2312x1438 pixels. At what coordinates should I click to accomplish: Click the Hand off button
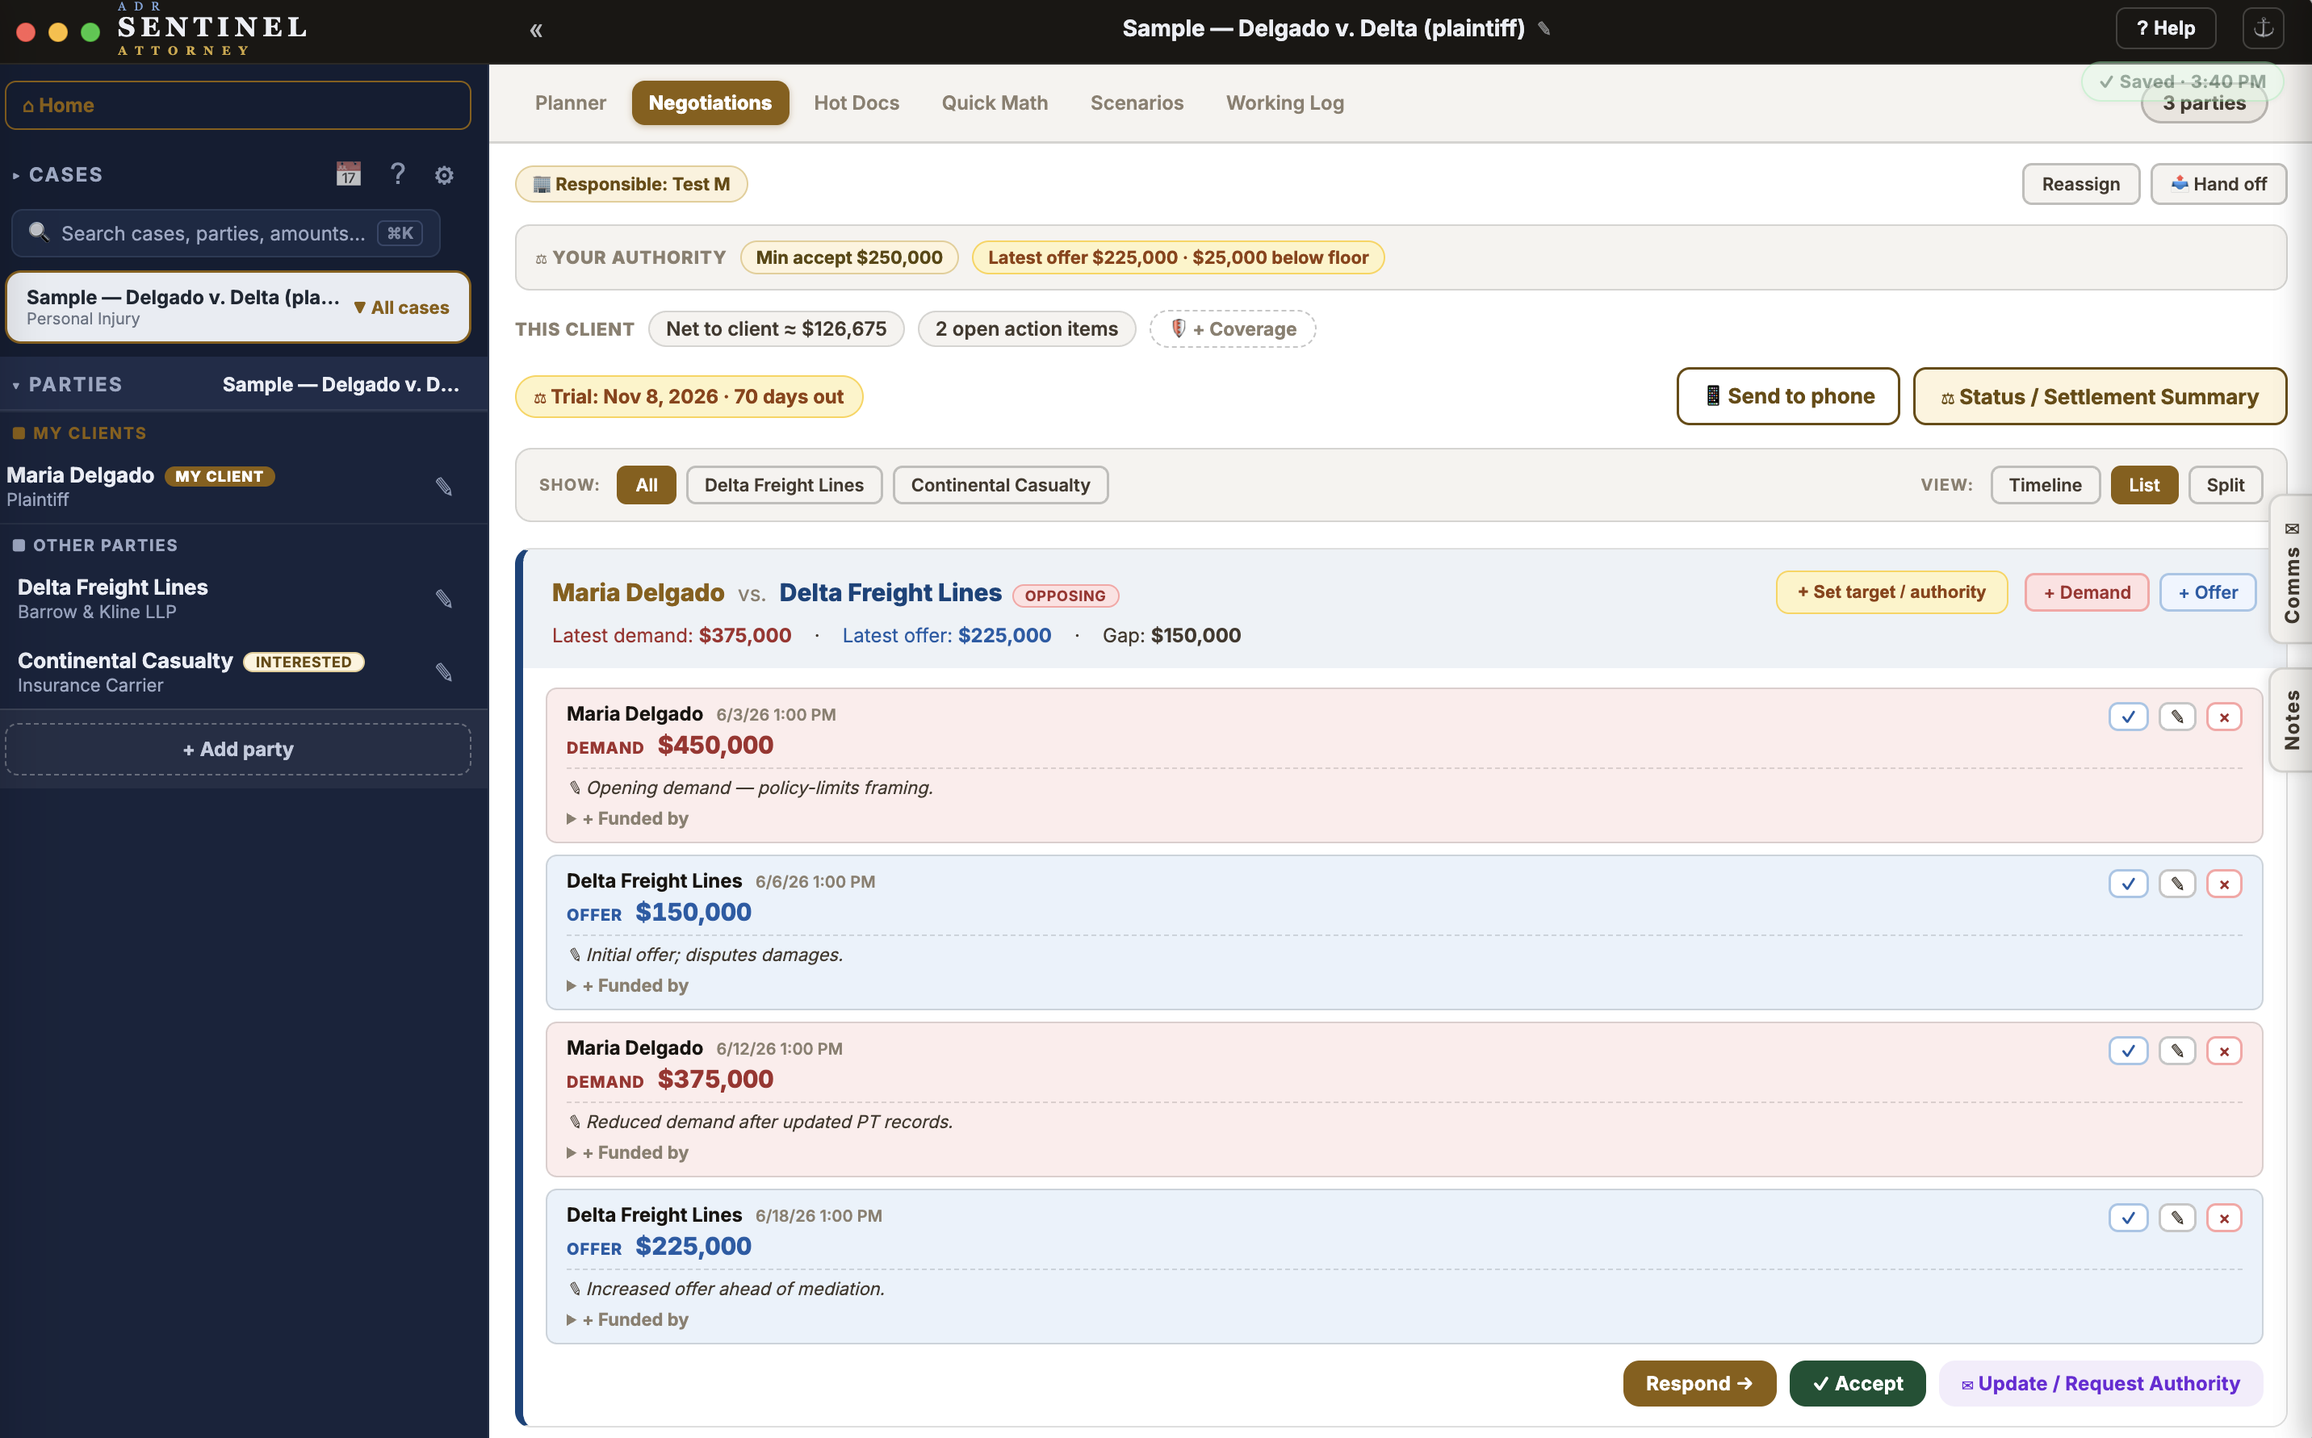point(2218,183)
